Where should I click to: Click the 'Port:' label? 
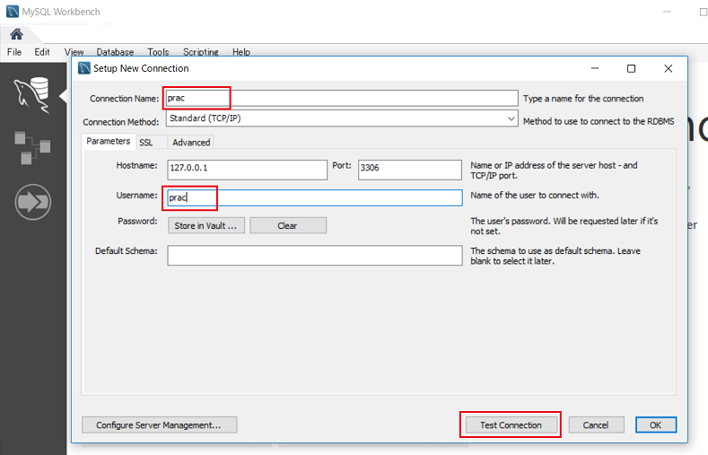pos(342,165)
